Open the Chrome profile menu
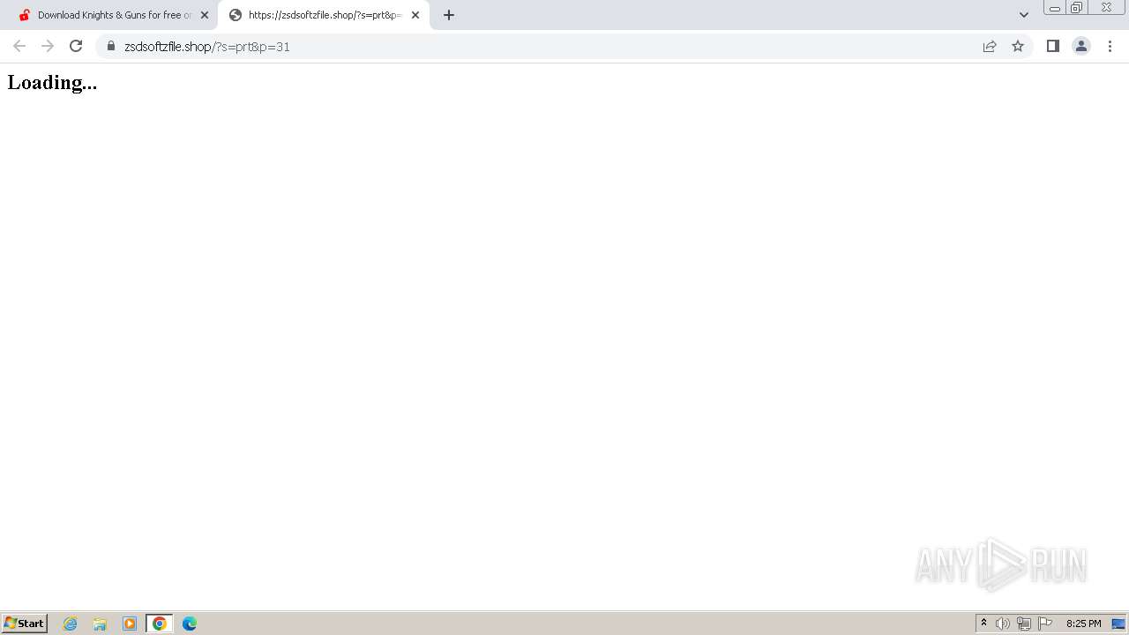1129x635 pixels. (1081, 46)
